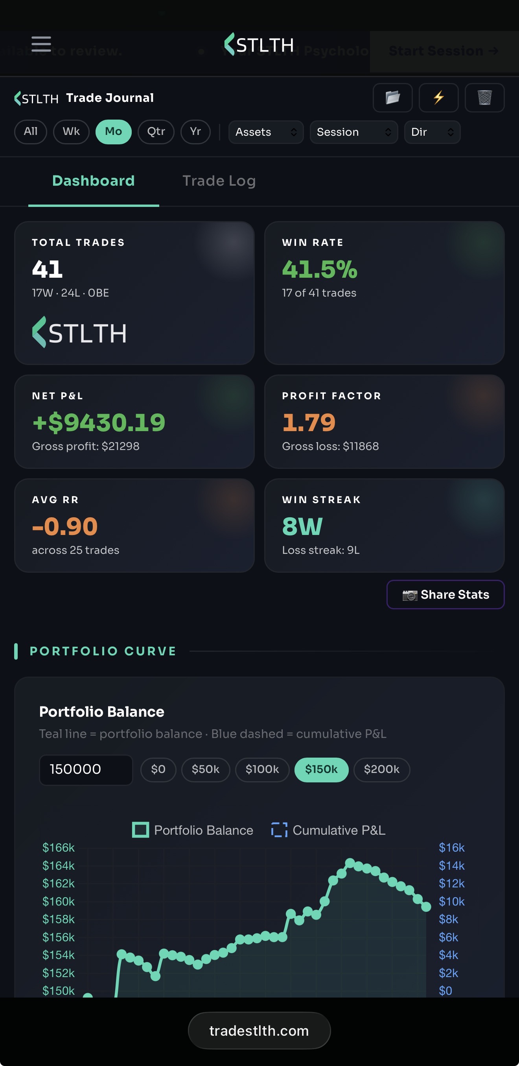Click the lightning bolt icon button
The width and height of the screenshot is (519, 1066).
tap(438, 98)
